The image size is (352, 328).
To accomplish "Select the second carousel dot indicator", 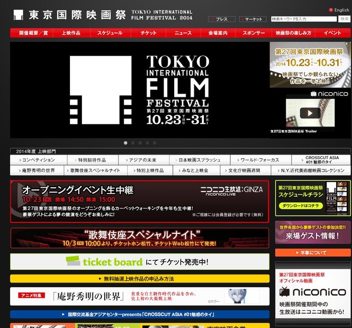I will tap(133, 143).
